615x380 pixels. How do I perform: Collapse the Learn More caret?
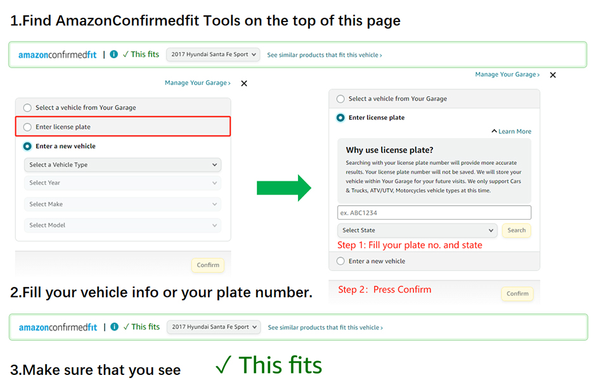click(494, 131)
